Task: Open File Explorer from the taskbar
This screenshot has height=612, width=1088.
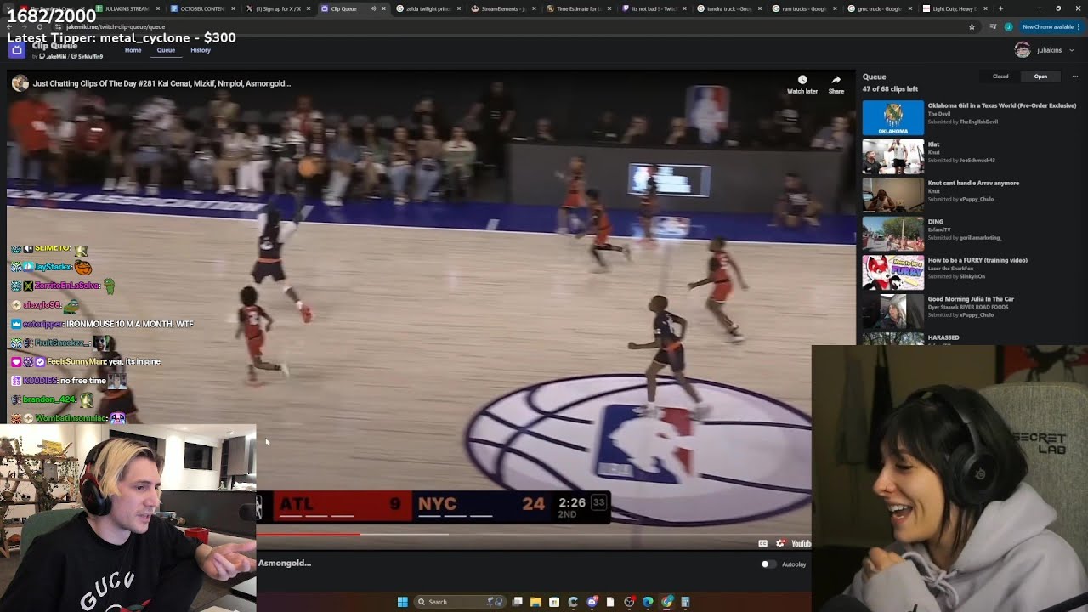Action: tap(535, 602)
